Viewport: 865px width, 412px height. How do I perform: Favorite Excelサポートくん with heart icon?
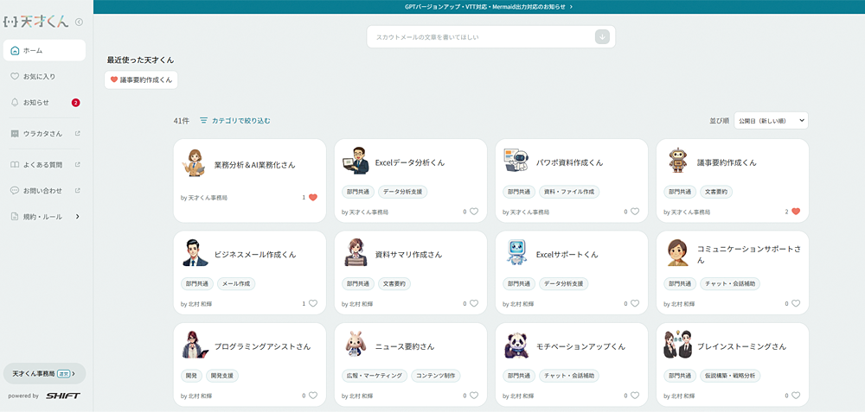click(634, 304)
